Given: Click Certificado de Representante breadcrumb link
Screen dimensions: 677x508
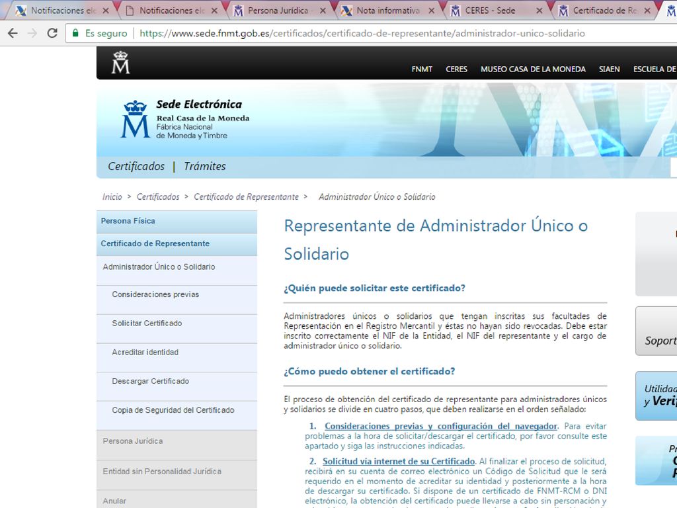Looking at the screenshot, I should click(x=246, y=197).
